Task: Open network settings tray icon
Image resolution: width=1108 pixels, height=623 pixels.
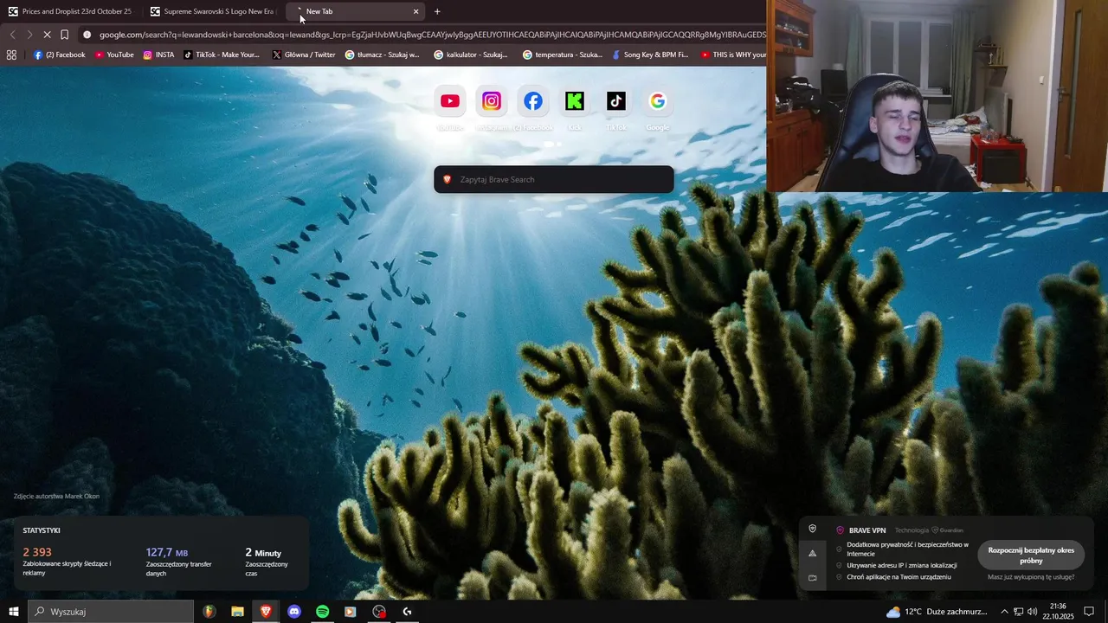Action: 1019,612
